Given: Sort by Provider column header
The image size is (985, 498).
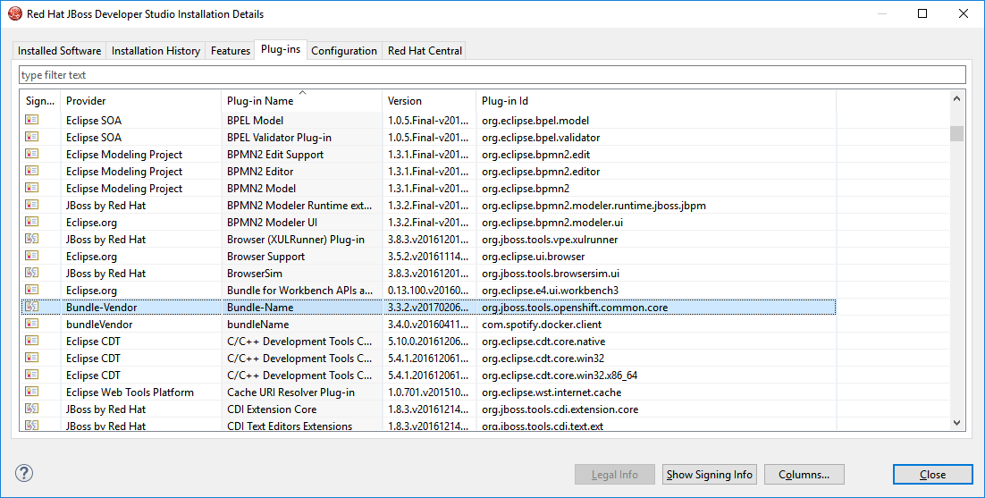Looking at the screenshot, I should (141, 101).
